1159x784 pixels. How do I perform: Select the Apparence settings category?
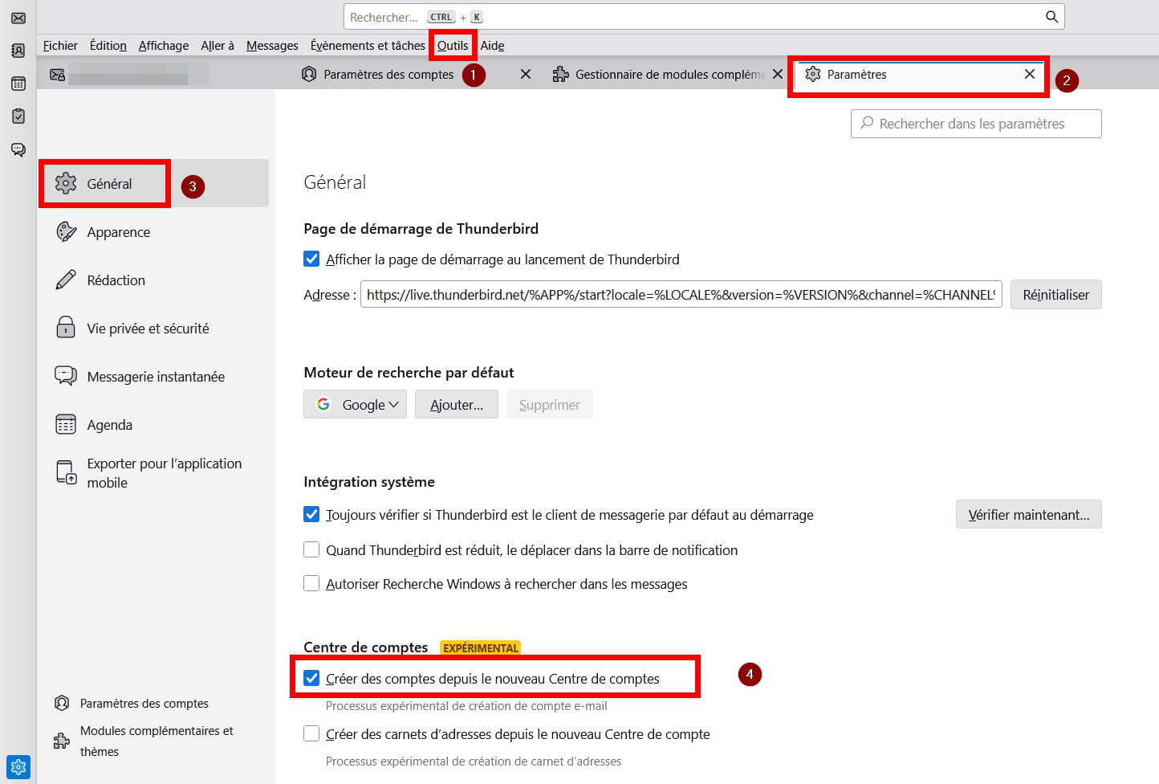click(152, 231)
